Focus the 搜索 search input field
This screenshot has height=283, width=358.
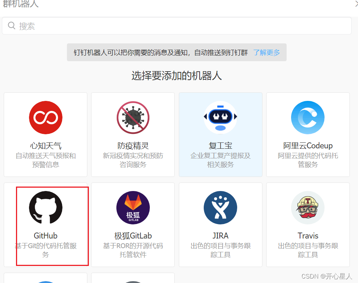pos(177,26)
